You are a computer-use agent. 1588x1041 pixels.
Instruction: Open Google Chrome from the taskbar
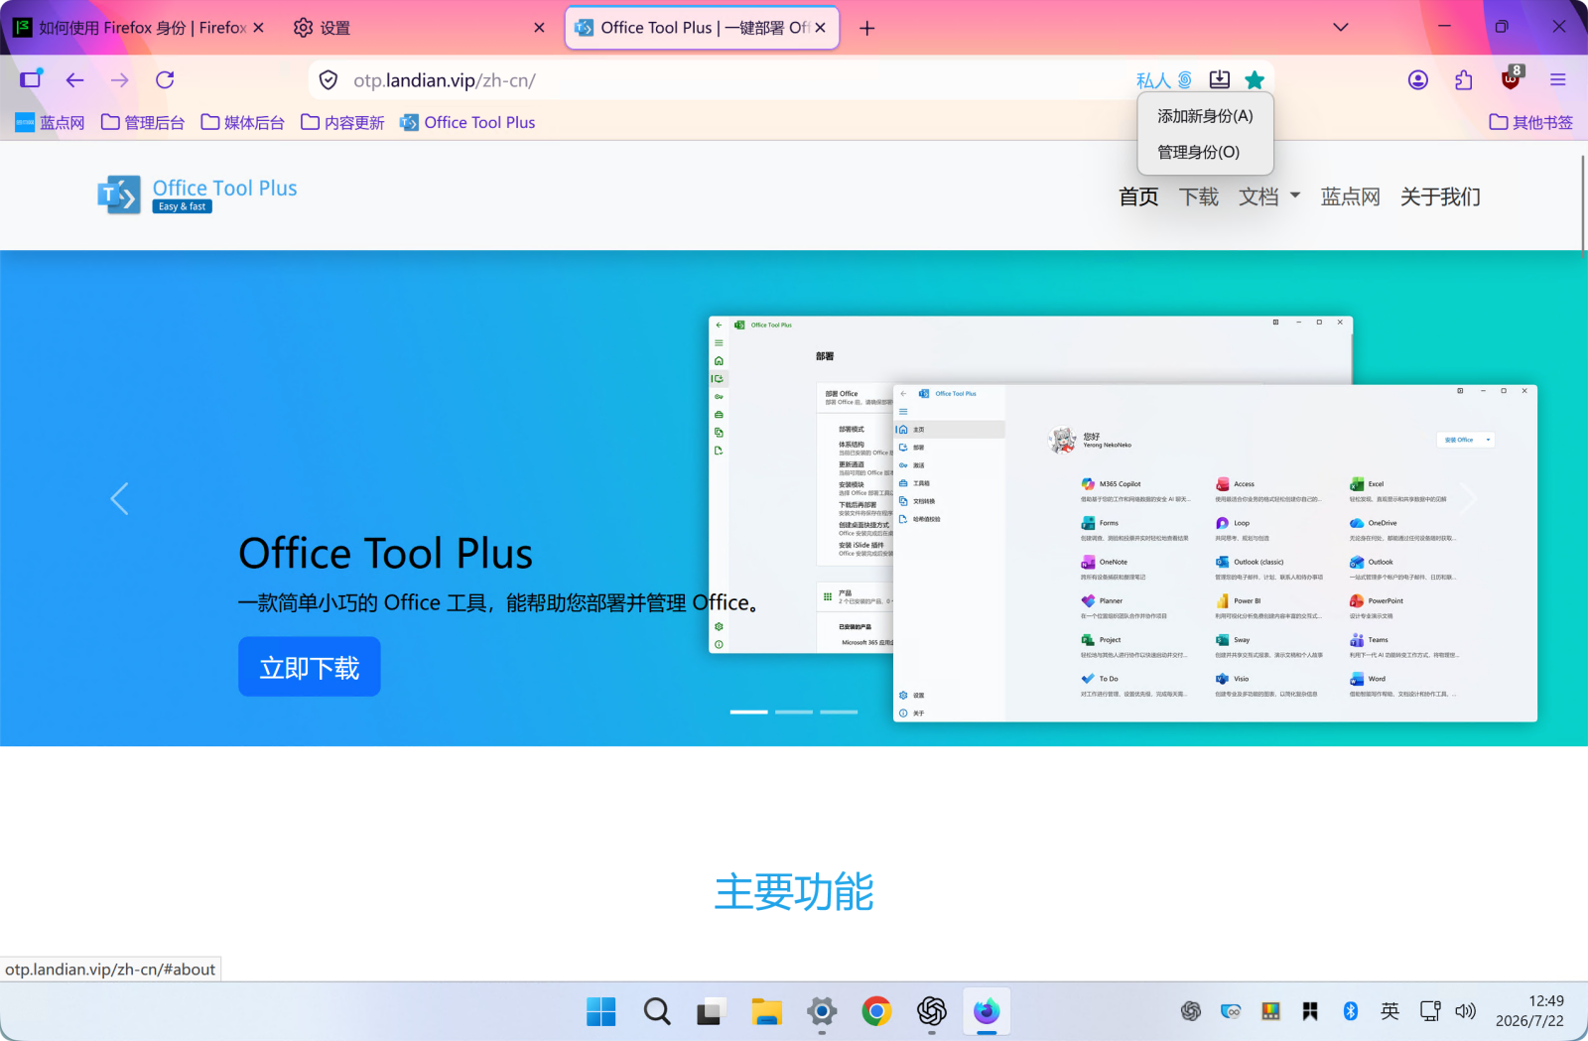tap(876, 1011)
